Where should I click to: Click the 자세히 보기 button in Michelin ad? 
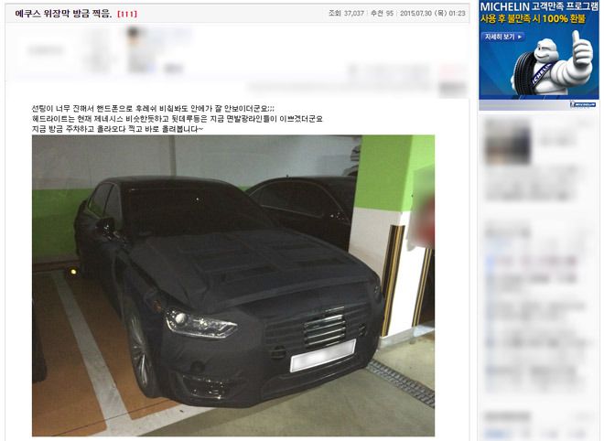tap(502, 37)
